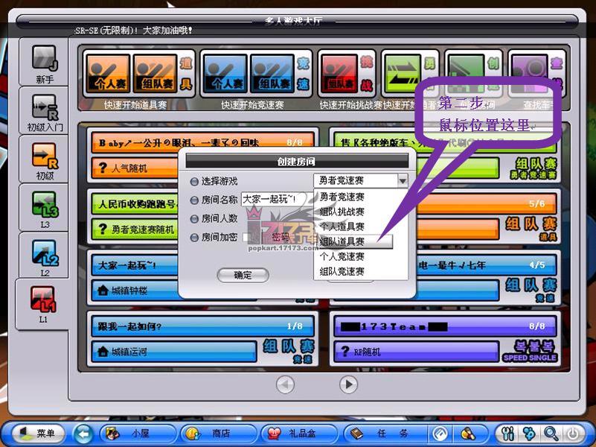Select the 房间人数 radio bullet
The image size is (596, 447).
[194, 219]
